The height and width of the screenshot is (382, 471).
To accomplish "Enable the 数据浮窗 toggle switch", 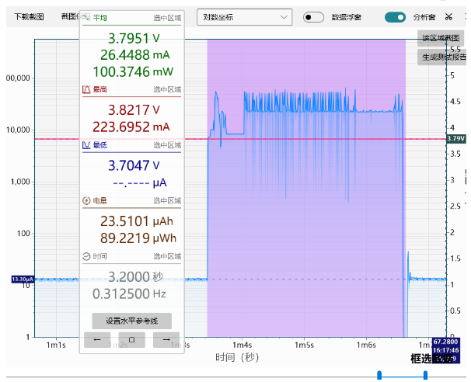I will (x=313, y=17).
